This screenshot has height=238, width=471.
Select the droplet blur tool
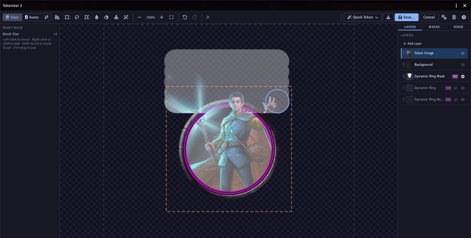pyautogui.click(x=97, y=17)
